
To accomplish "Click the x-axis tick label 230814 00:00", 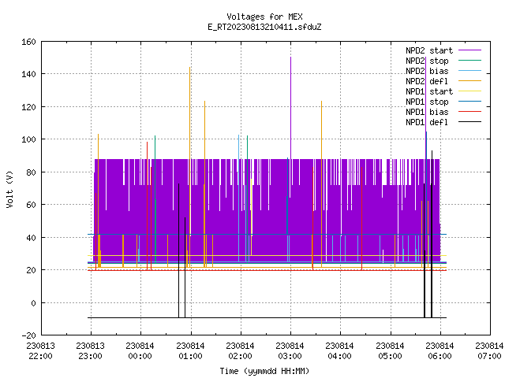I will [140, 351].
